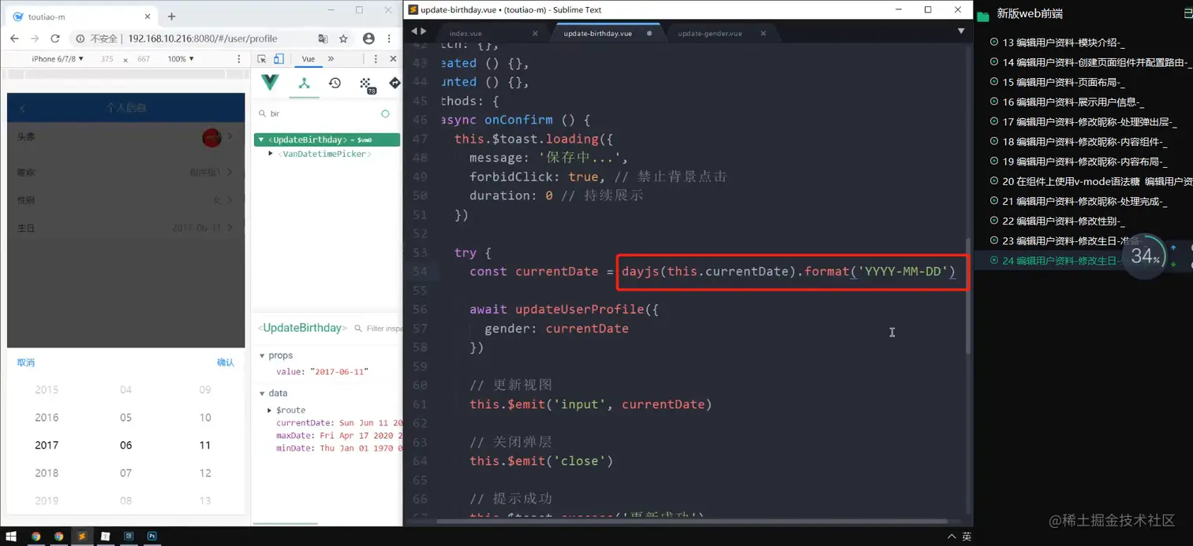Open the 100% zoom dropdown

pos(181,59)
